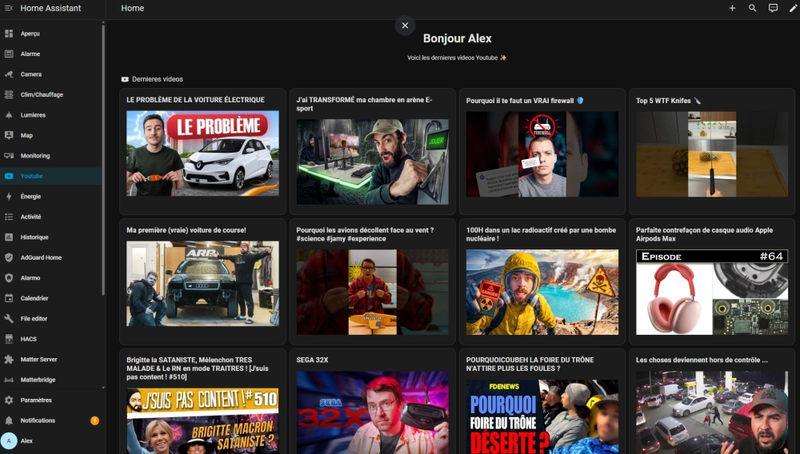This screenshot has height=454, width=800.
Task: Click the Youtube play icon in sidebar
Action: 9,177
